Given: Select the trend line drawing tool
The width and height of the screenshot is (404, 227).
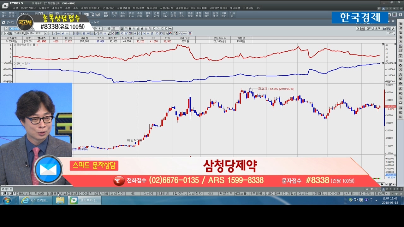Looking at the screenshot, I should (x=50, y=33).
